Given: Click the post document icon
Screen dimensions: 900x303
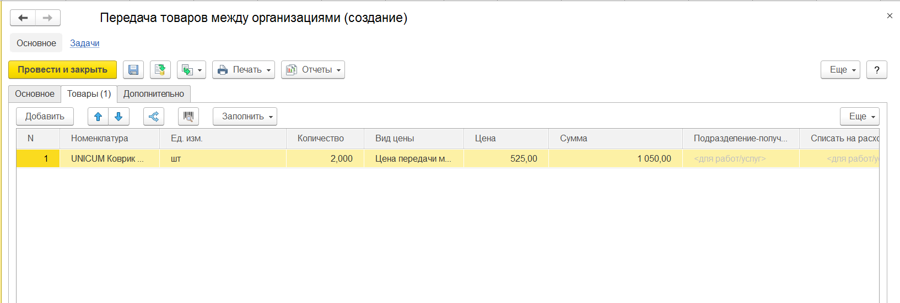Looking at the screenshot, I should coord(160,70).
